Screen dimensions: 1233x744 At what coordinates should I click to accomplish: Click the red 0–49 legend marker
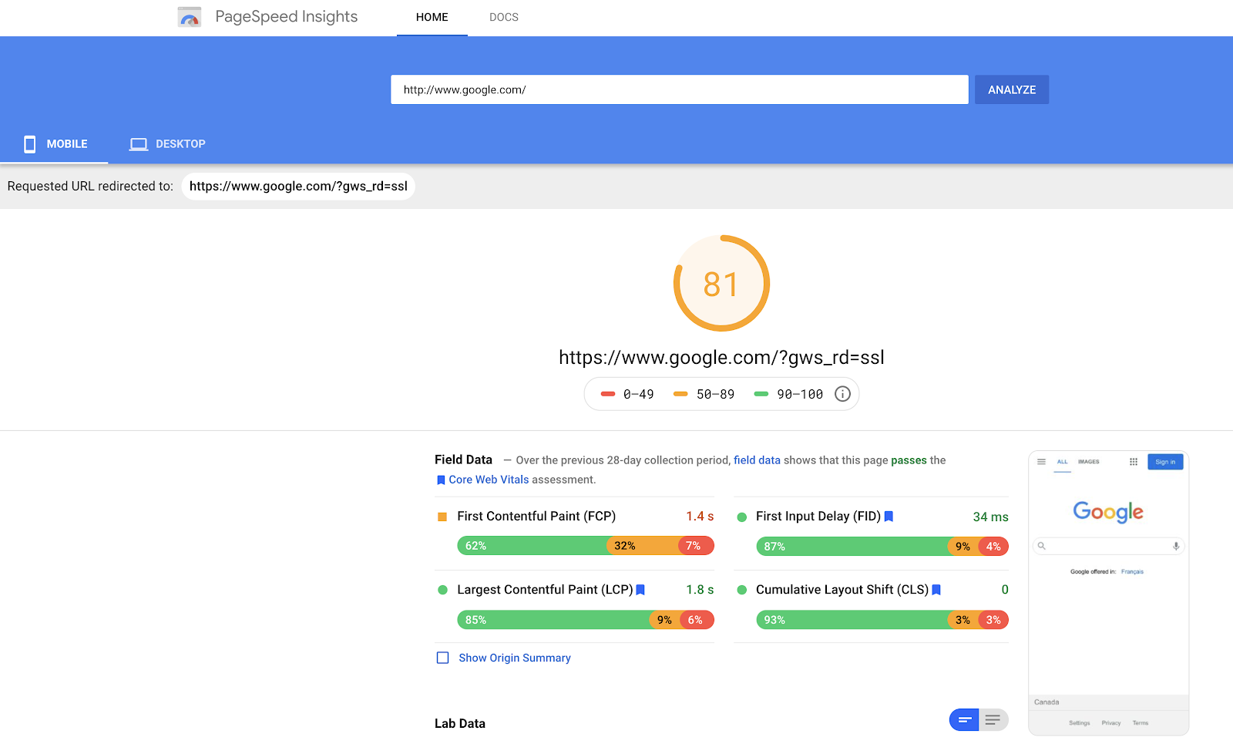pos(608,394)
